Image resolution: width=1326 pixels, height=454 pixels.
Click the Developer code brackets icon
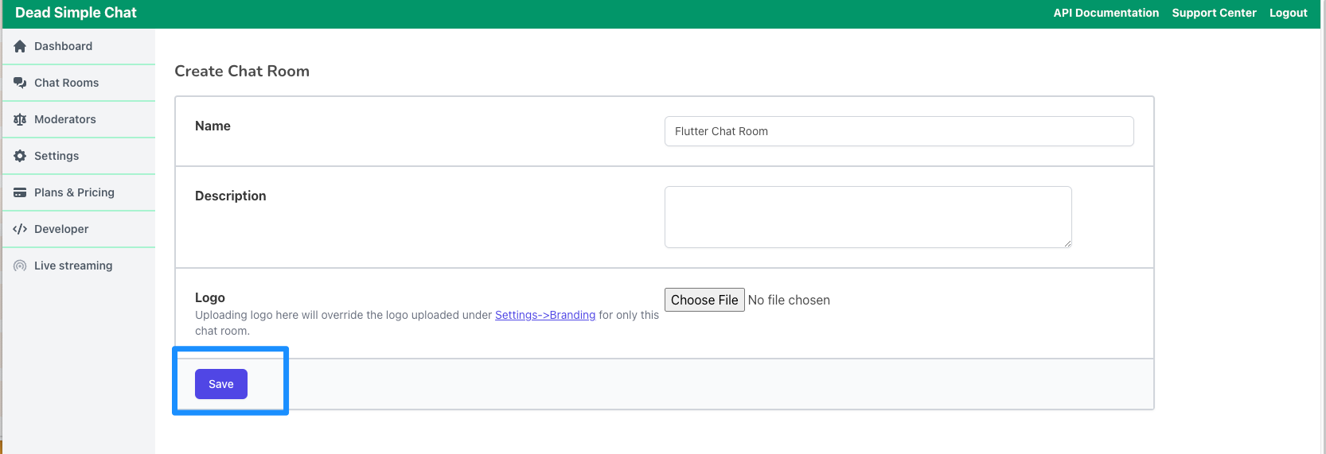click(20, 229)
